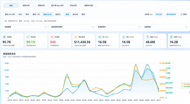Click the 占比 0.3% text
The height and width of the screenshot is (104, 190).
[x=149, y=46]
